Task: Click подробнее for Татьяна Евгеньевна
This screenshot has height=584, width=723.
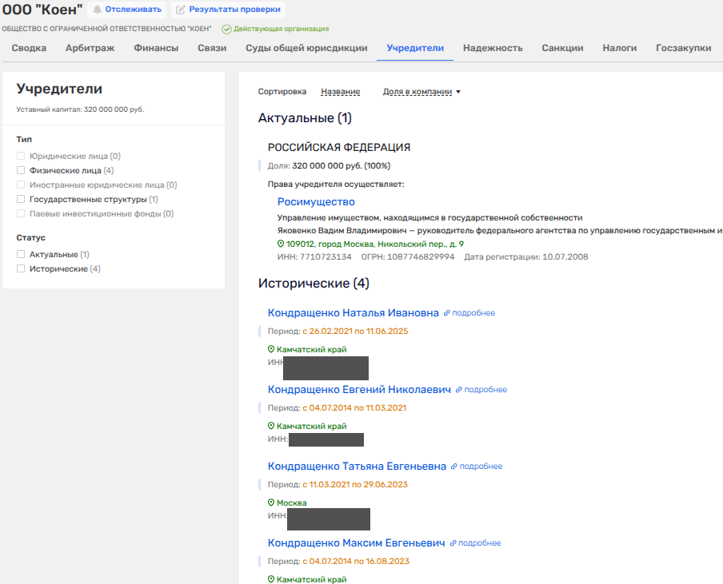Action: coord(481,467)
